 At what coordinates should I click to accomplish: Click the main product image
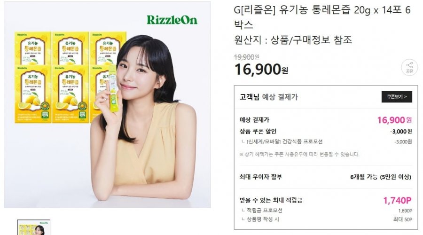pyautogui.click(x=107, y=105)
